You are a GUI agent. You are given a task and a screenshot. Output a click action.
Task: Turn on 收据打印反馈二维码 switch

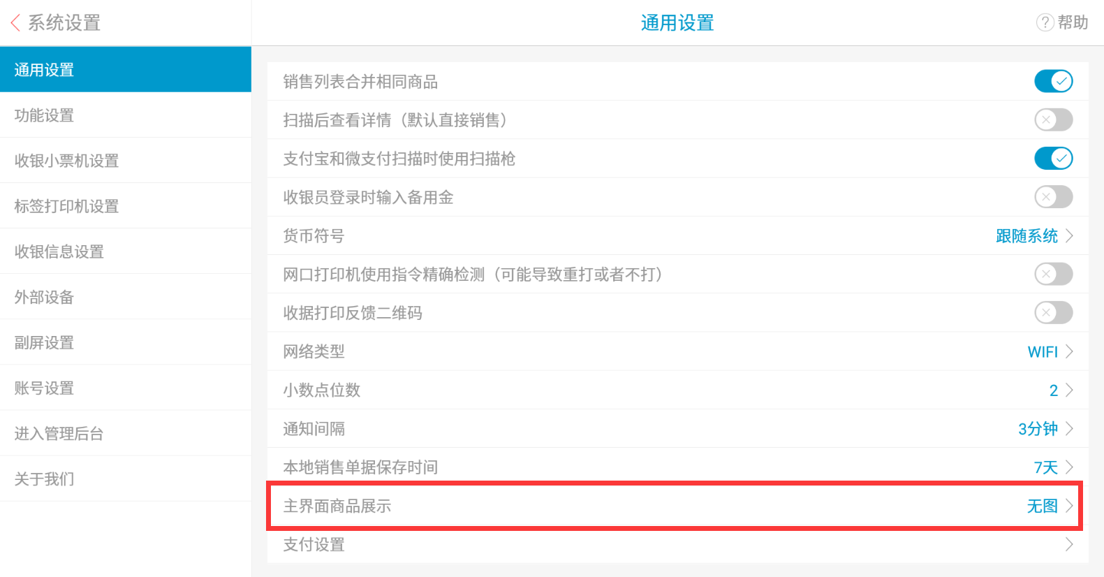pos(1053,312)
